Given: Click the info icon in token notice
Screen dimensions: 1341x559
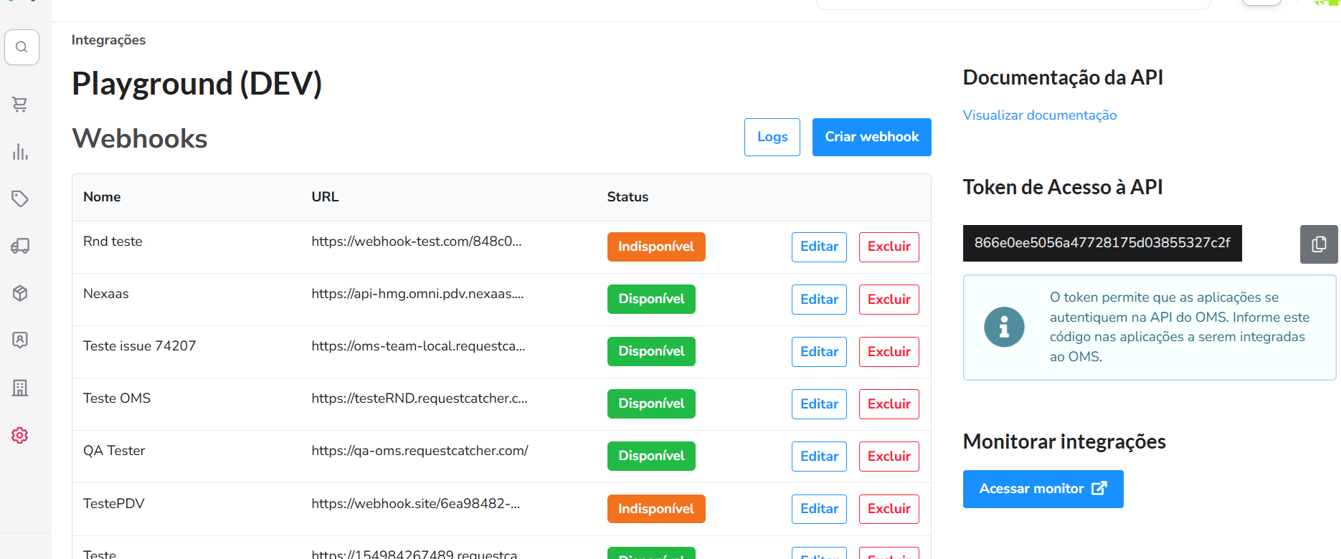Looking at the screenshot, I should pyautogui.click(x=1004, y=327).
